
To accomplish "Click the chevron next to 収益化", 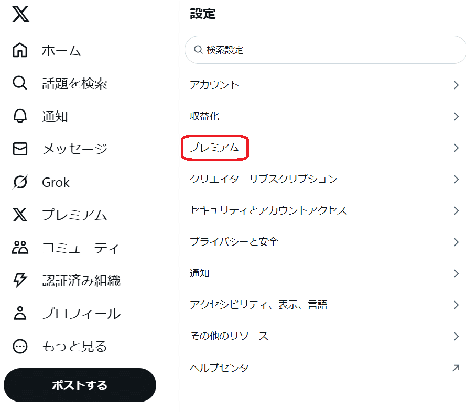I will click(456, 116).
